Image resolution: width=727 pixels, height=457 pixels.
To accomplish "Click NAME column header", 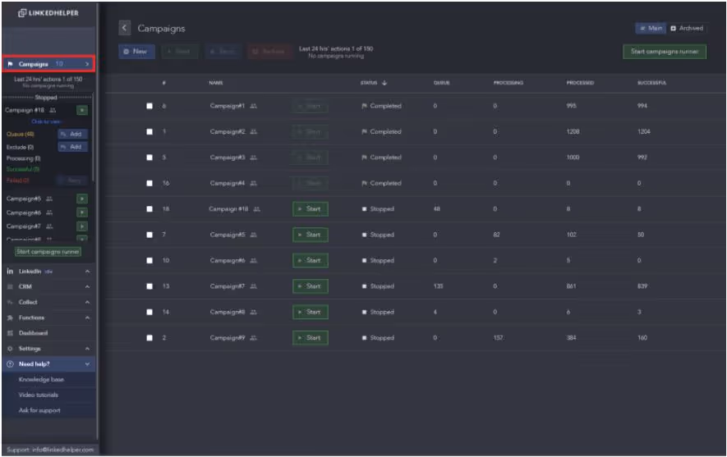I will 215,83.
